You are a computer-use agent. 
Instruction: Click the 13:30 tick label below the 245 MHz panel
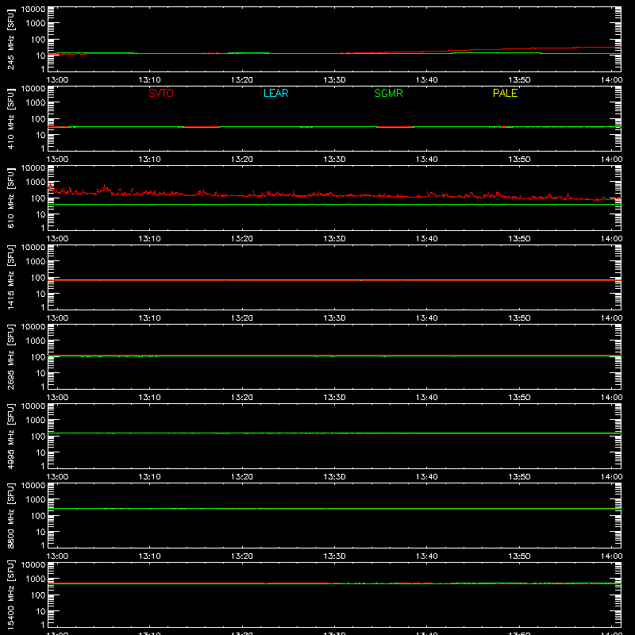pos(334,80)
